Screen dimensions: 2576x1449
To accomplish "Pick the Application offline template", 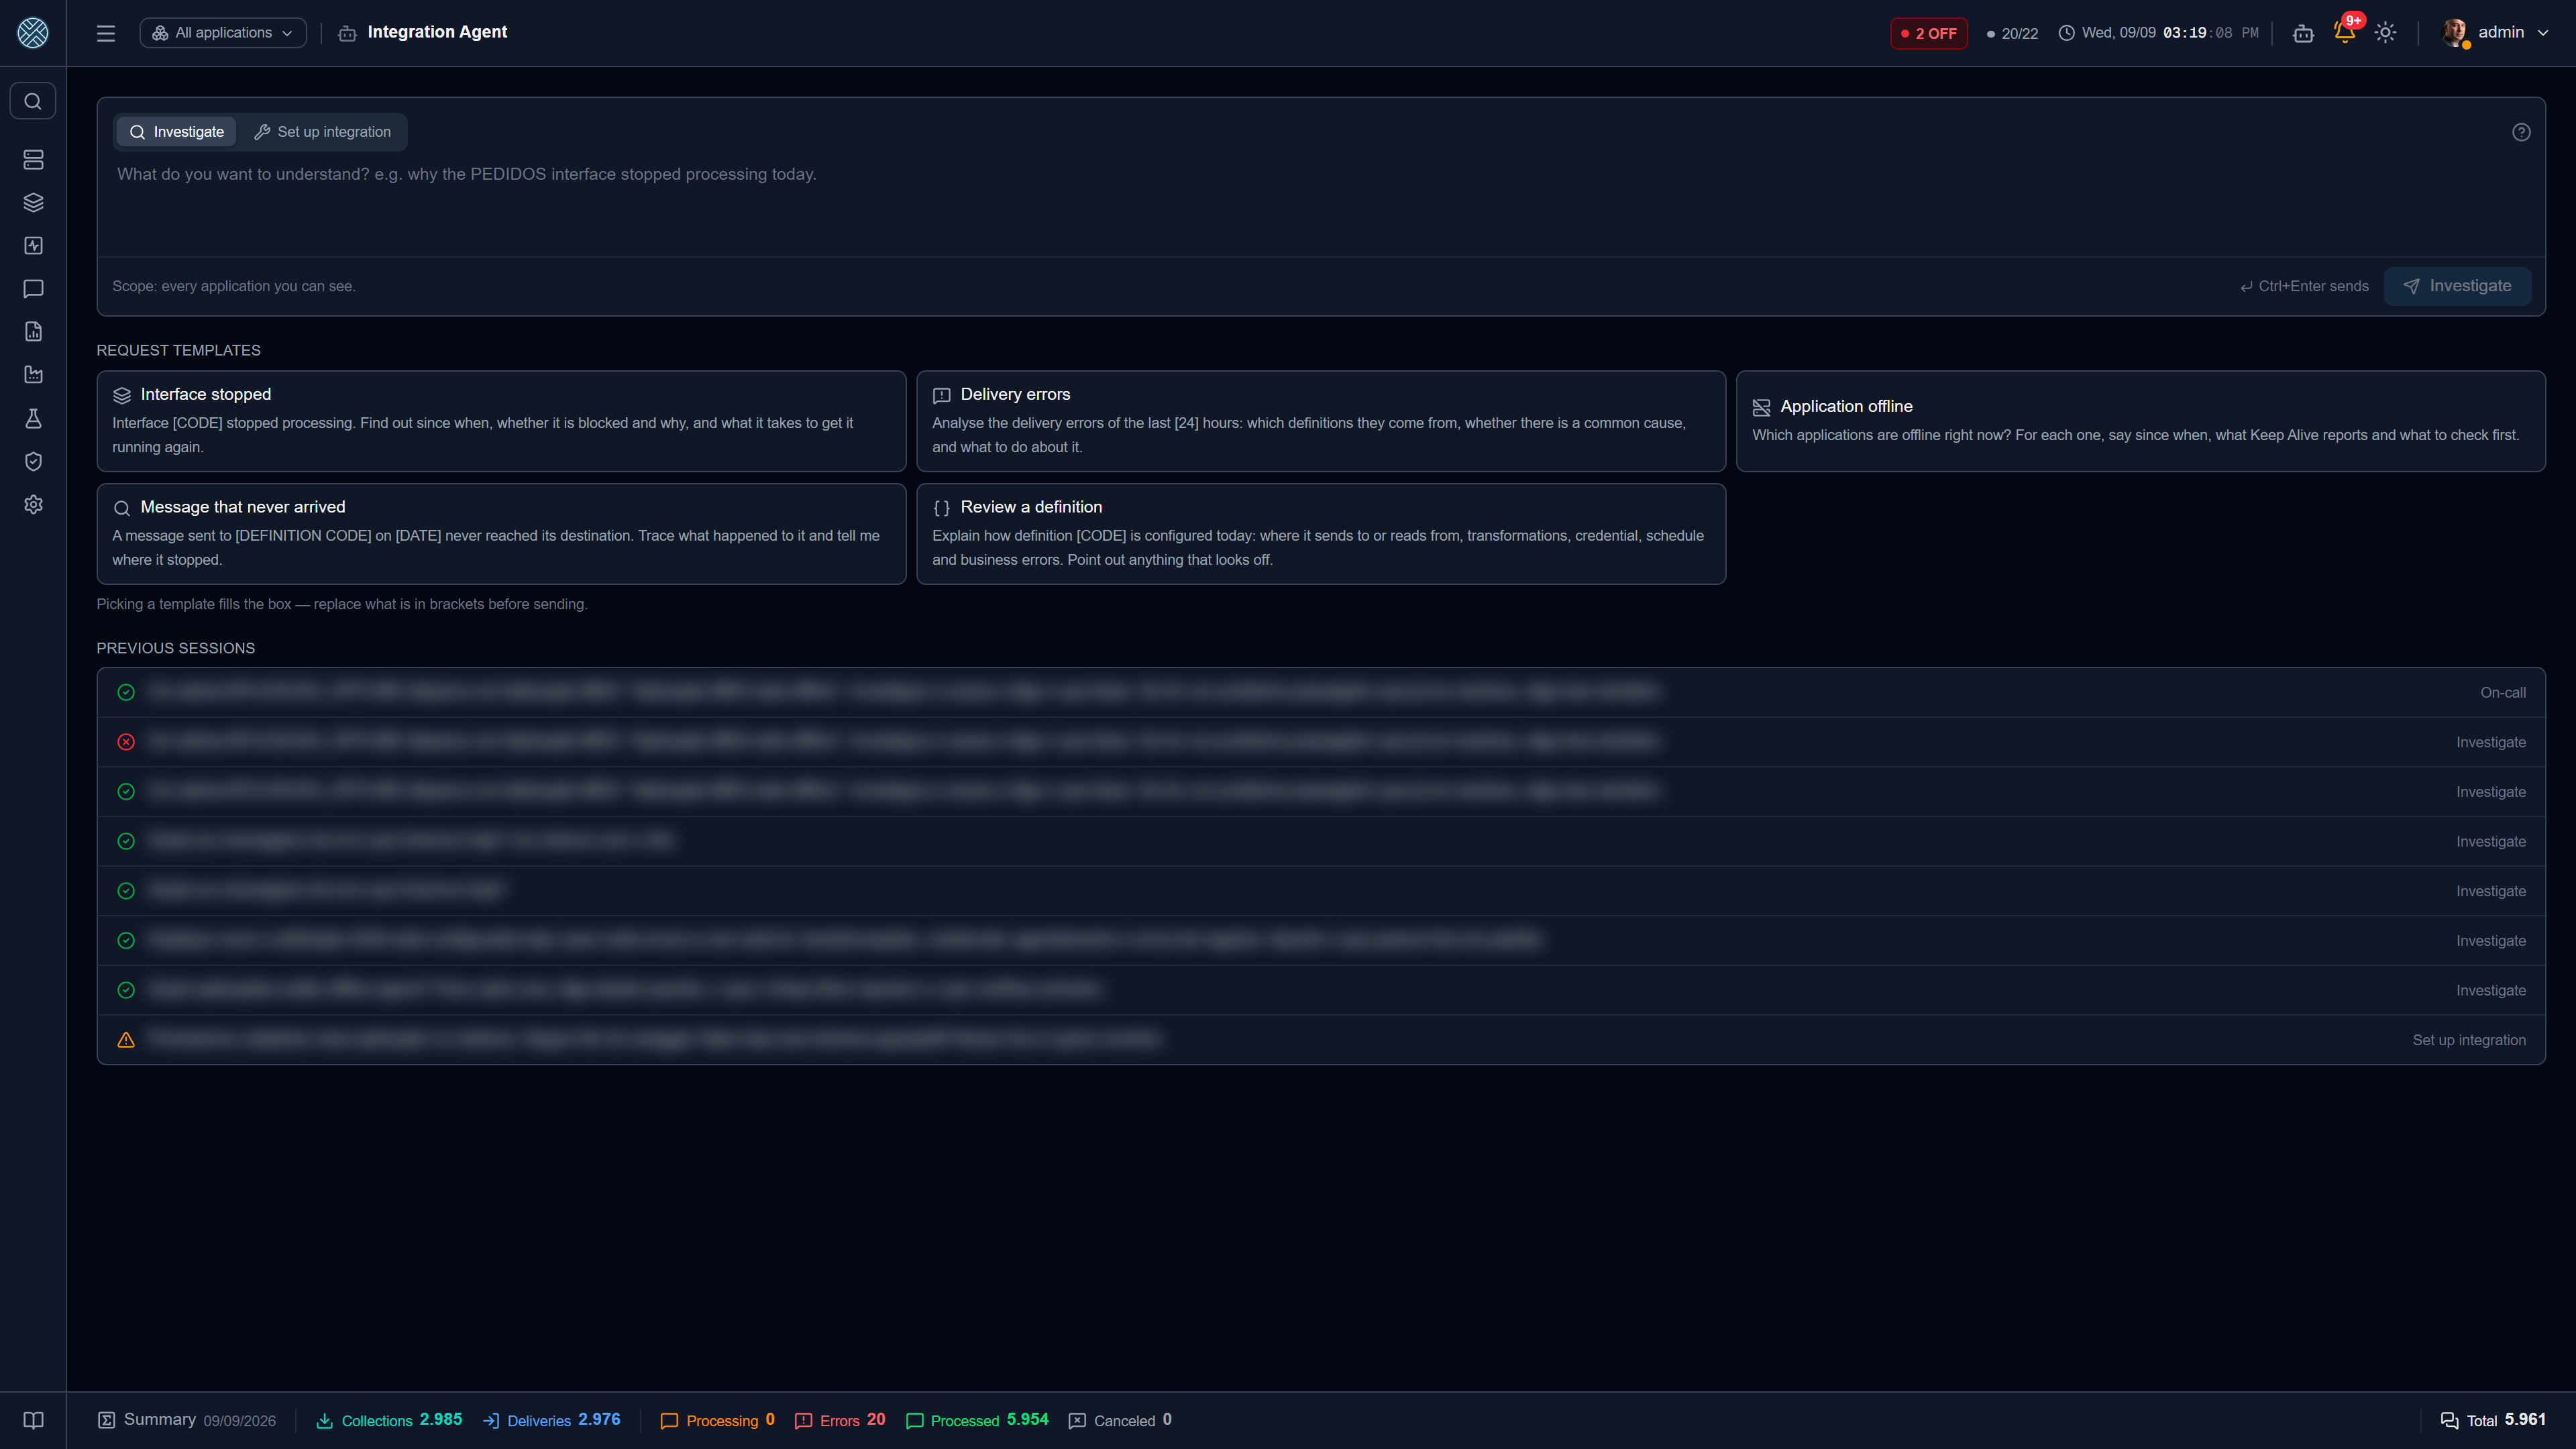I will point(2141,421).
